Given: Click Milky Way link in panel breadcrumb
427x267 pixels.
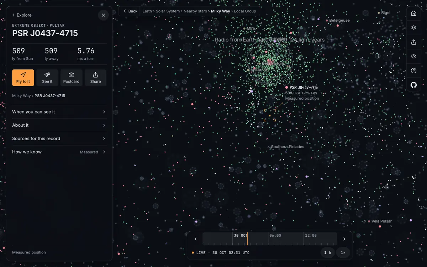Looking at the screenshot, I should [21, 96].
